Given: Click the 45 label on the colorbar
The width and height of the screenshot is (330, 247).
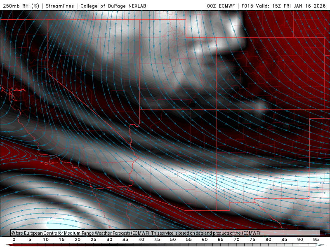Looking at the screenshot, I should click(x=157, y=240).
